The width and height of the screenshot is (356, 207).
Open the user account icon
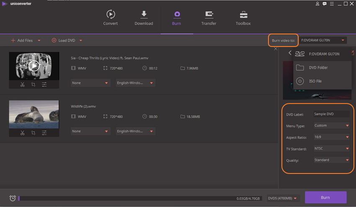[317, 4]
